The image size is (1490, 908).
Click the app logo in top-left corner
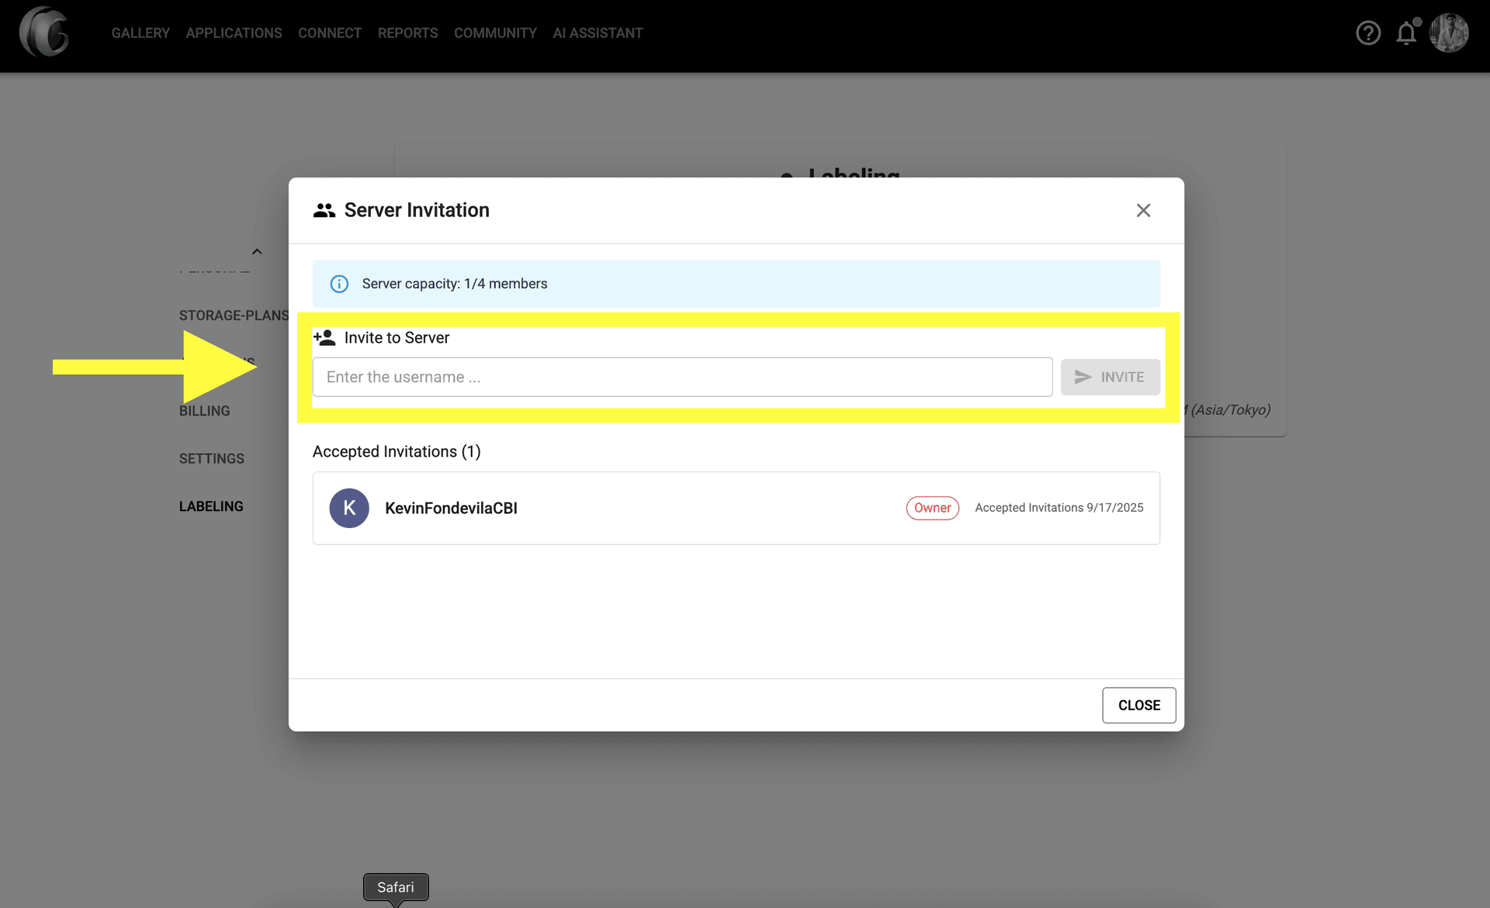coord(43,33)
